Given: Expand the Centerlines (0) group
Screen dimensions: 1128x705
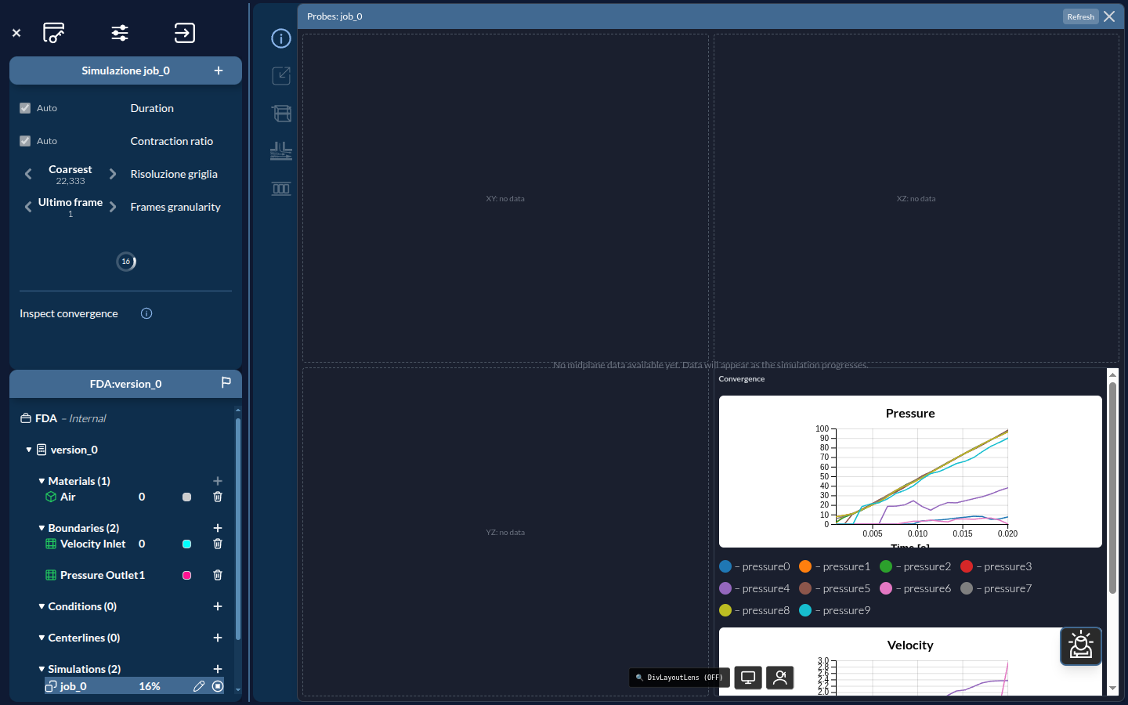Looking at the screenshot, I should pos(42,638).
